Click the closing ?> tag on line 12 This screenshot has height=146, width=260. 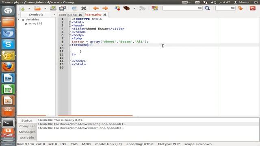(74, 55)
